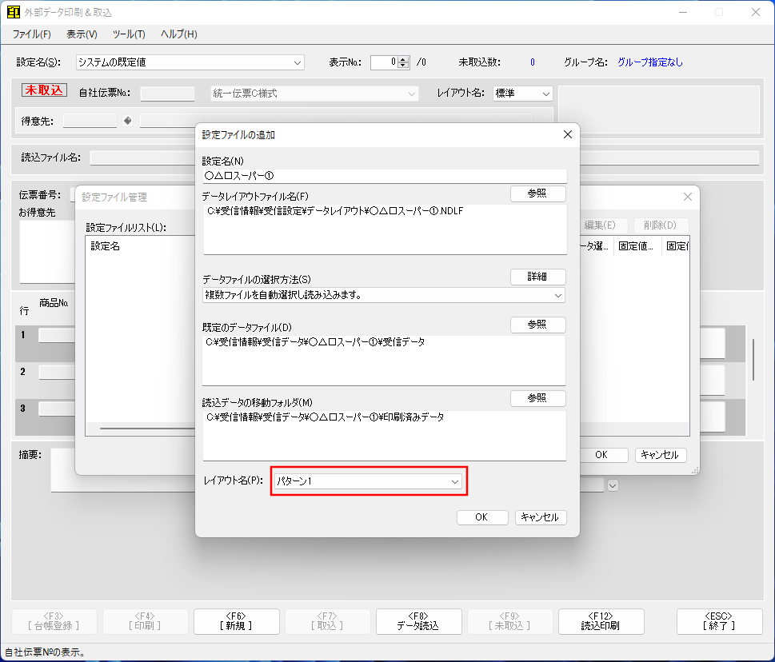Click the horizontal scrollbar in 設定ファイルリスト
This screenshot has height=662, width=775.
pos(147,429)
